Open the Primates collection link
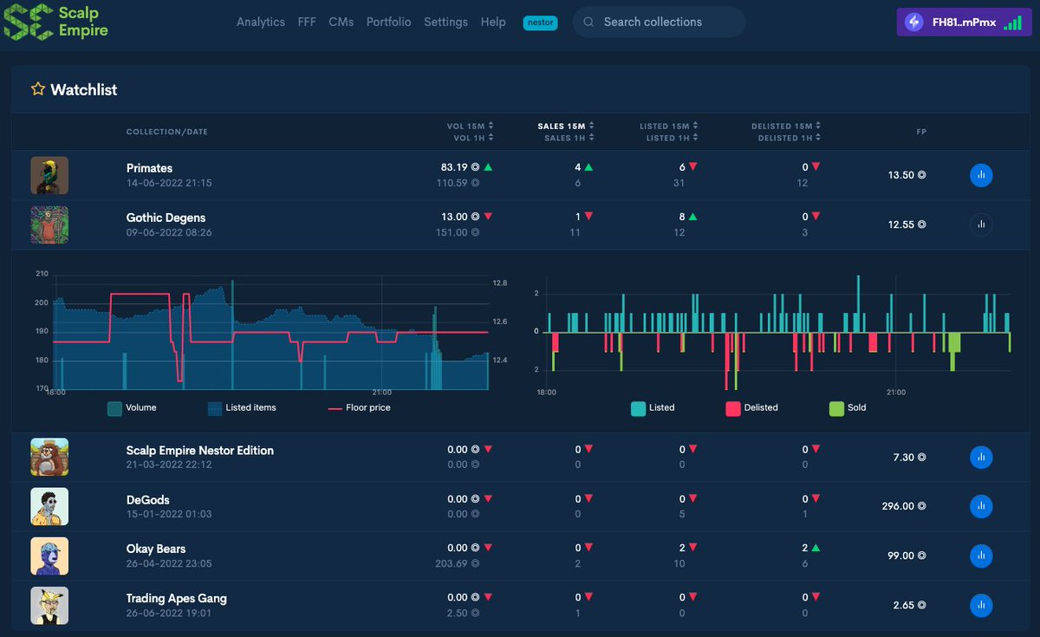Viewport: 1040px width, 637px height. (x=149, y=168)
